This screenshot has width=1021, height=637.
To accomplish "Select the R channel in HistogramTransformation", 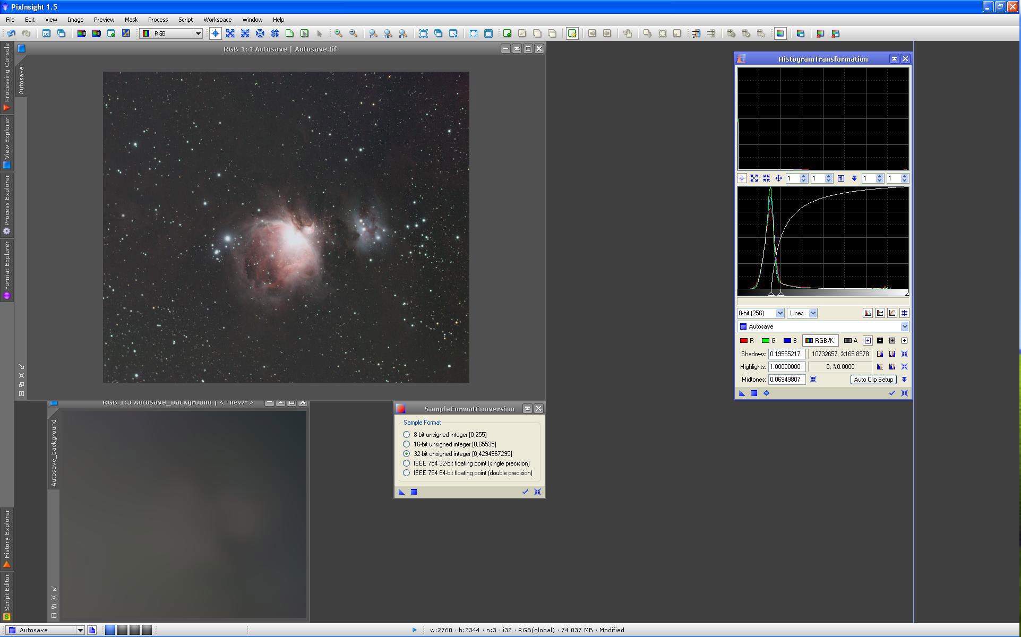I will (747, 341).
